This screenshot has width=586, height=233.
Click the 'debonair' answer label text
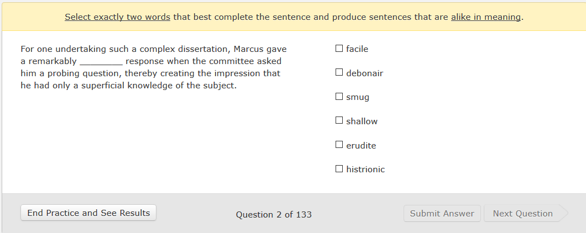point(364,73)
